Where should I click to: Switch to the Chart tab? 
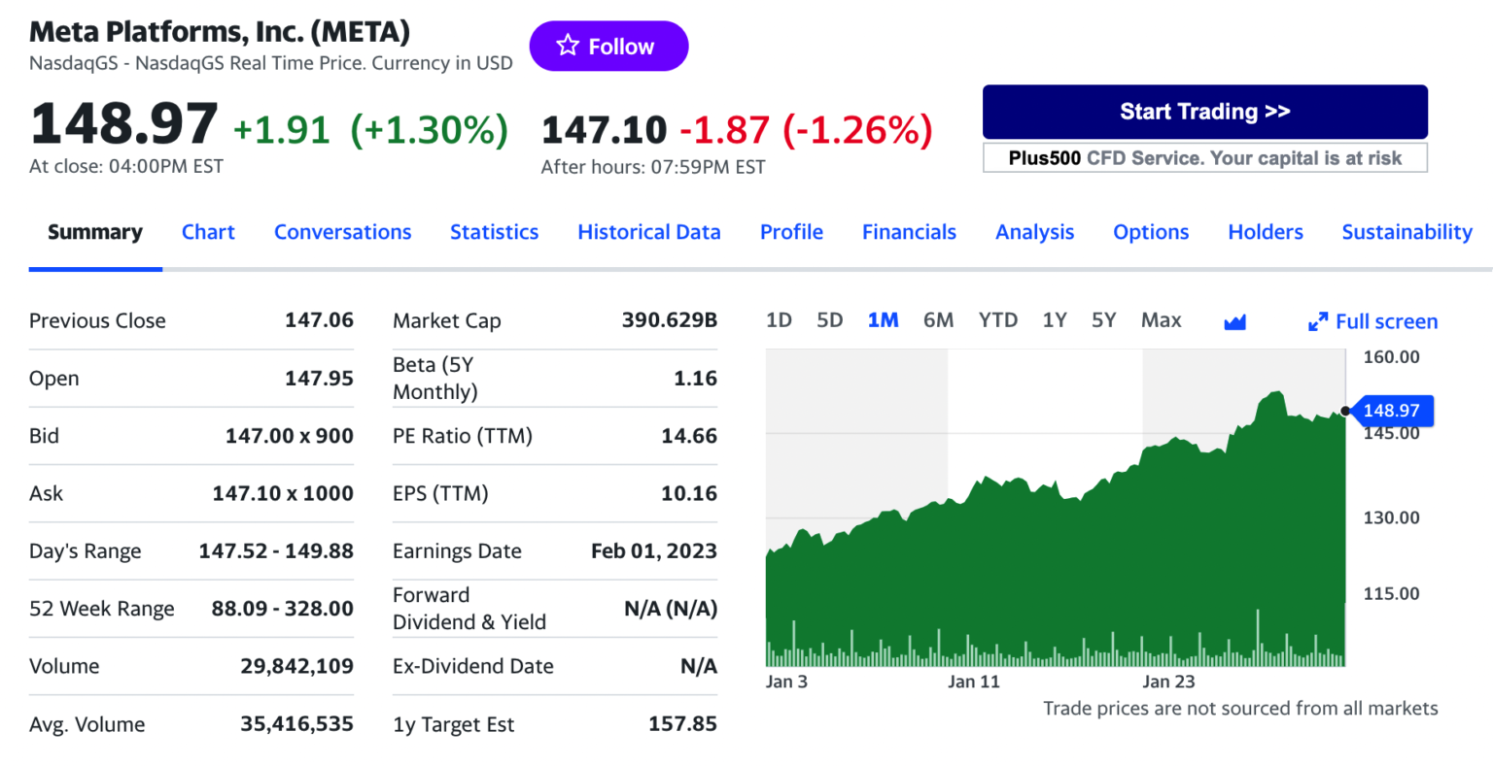coord(208,232)
